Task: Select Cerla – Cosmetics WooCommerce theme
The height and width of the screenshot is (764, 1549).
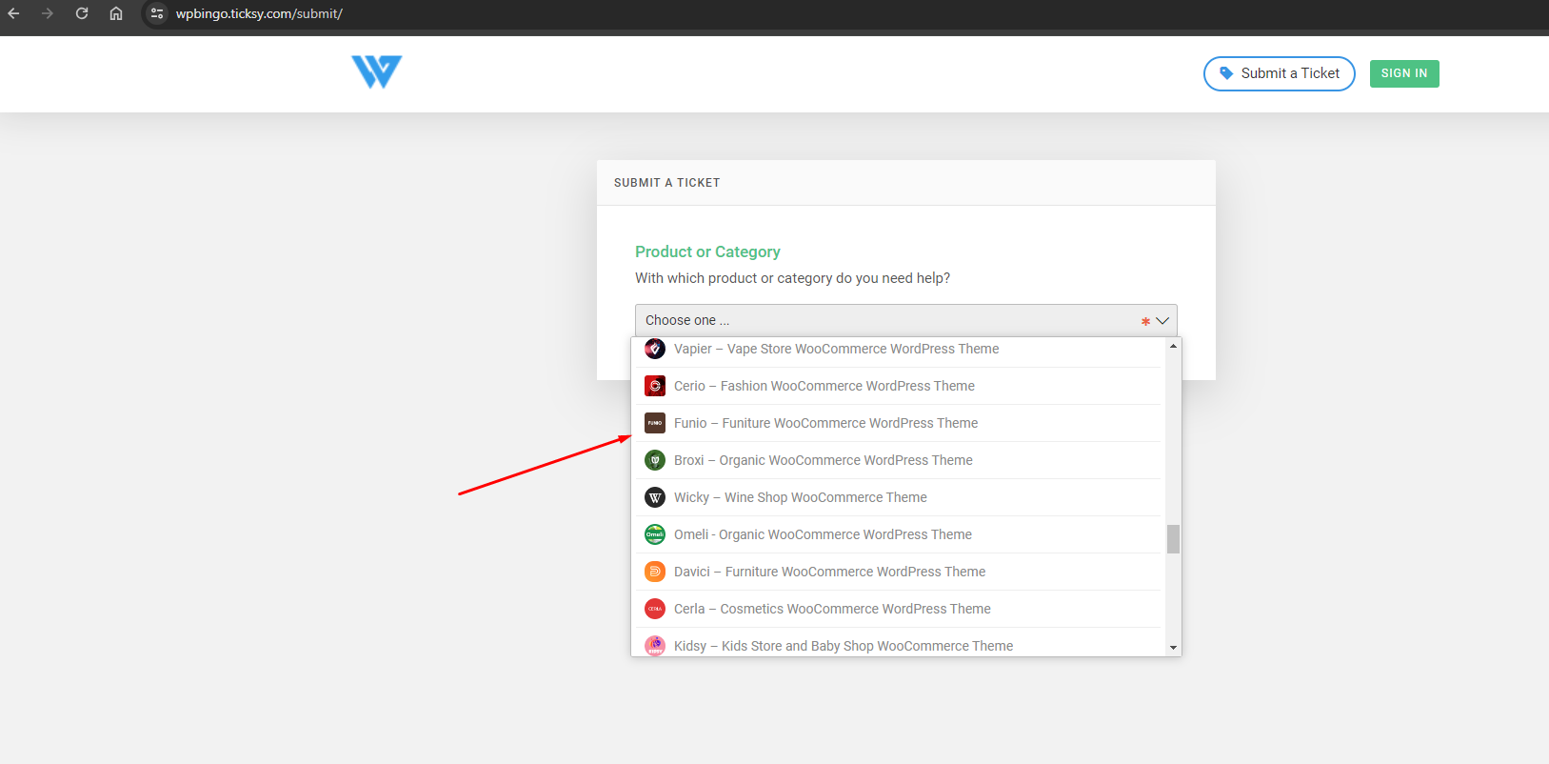Action: pyautogui.click(x=896, y=609)
